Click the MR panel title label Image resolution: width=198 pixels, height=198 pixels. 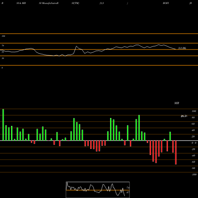(x=177, y=103)
